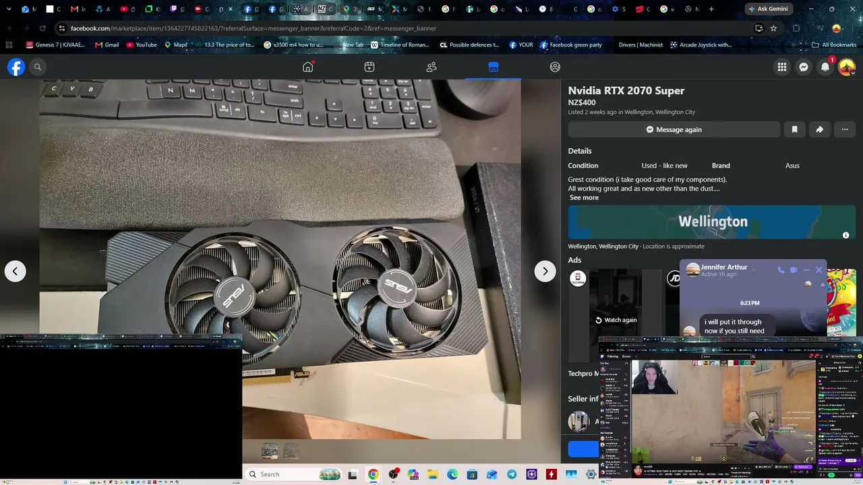This screenshot has width=863, height=485.
Task: Show the next listing photo
Action: coord(545,271)
